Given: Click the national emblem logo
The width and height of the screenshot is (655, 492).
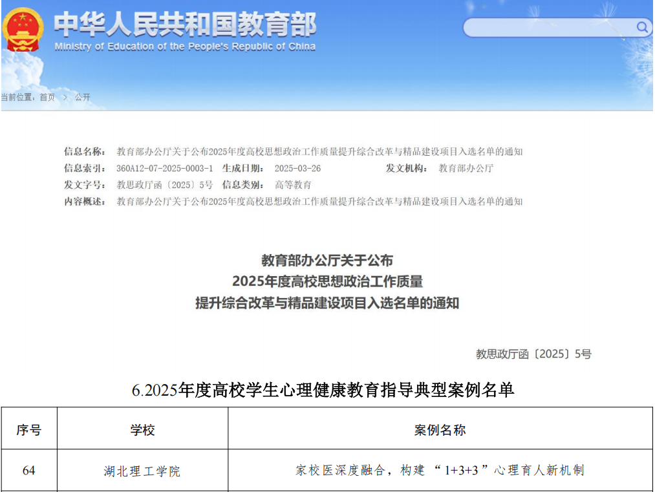Looking at the screenshot, I should click(24, 30).
